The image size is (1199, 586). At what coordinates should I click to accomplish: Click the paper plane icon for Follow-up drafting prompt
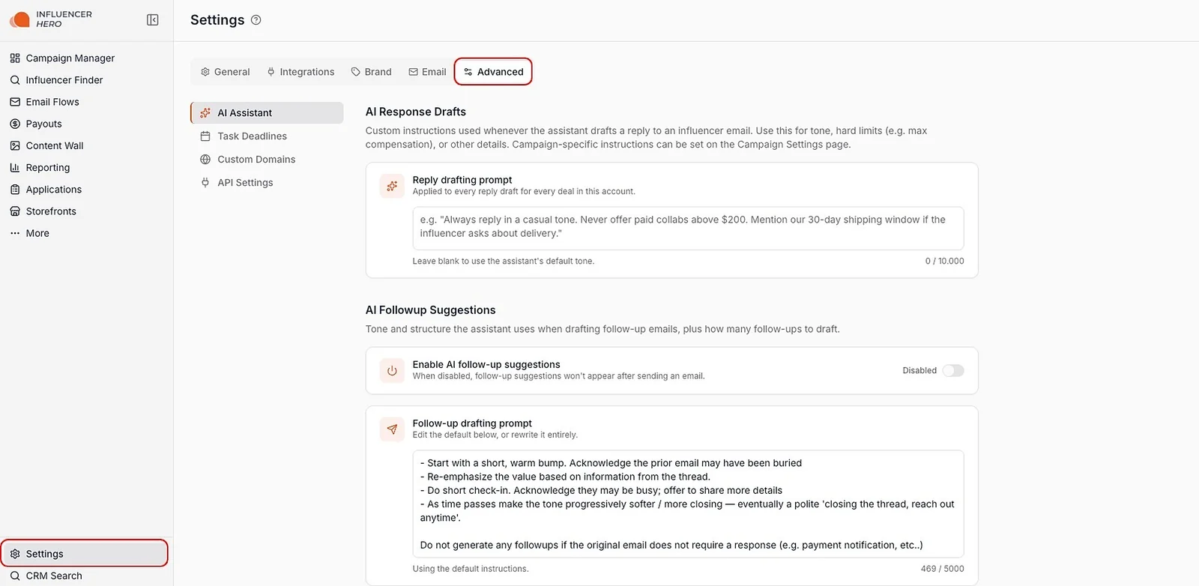point(392,429)
